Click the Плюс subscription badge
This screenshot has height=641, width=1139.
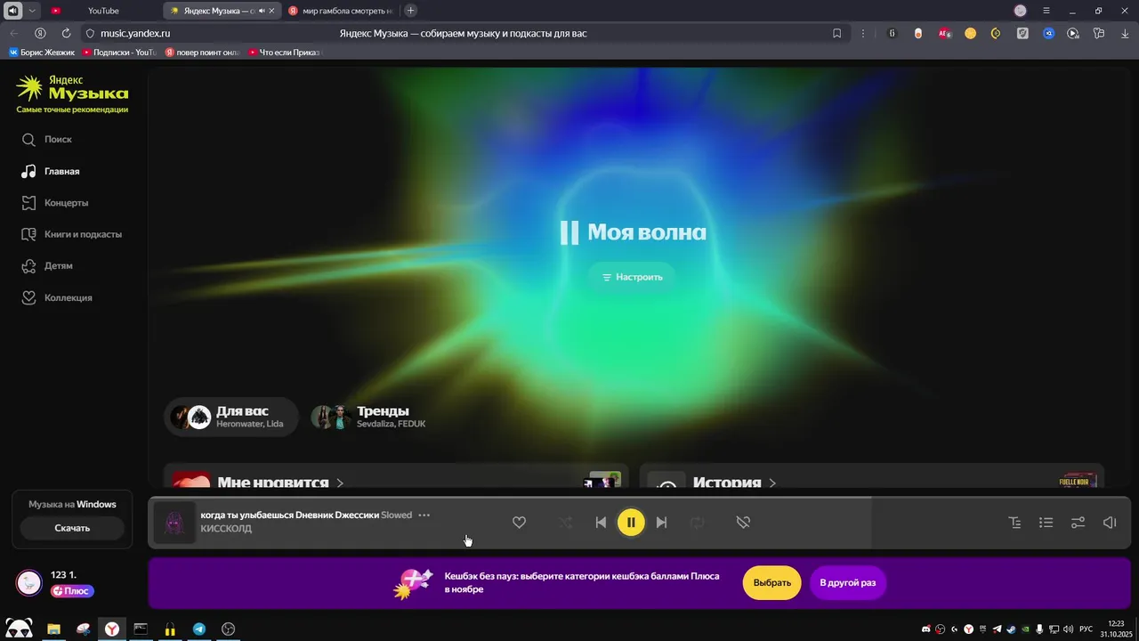point(72,591)
